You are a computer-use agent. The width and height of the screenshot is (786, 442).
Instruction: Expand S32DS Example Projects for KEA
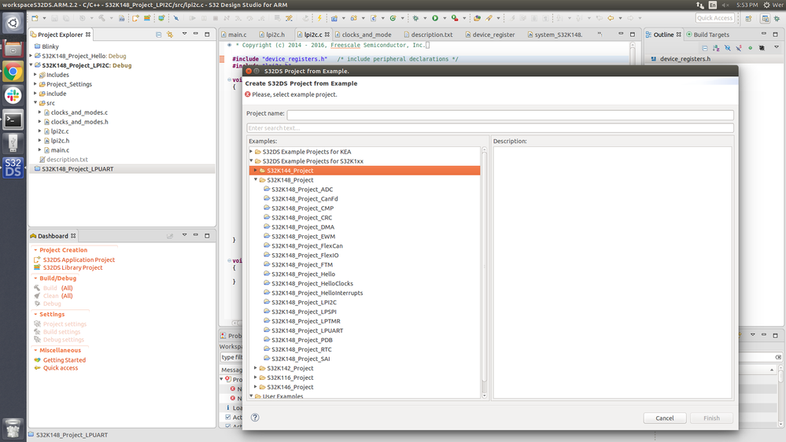[251, 151]
